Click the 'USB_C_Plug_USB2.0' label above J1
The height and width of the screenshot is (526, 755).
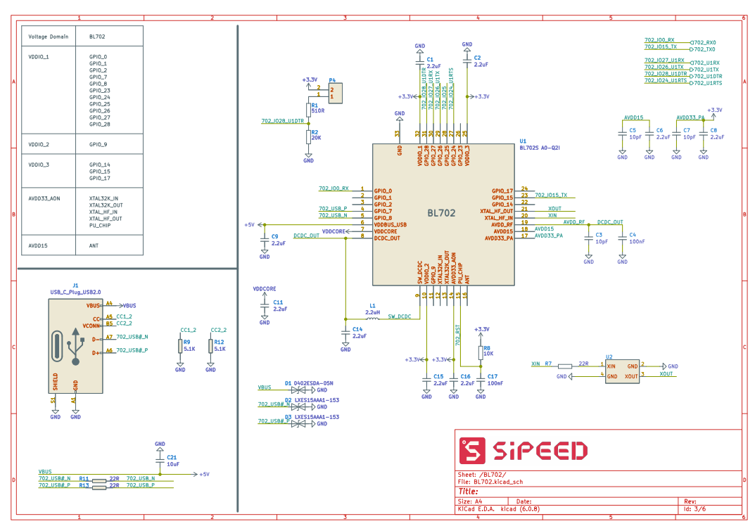tap(75, 292)
